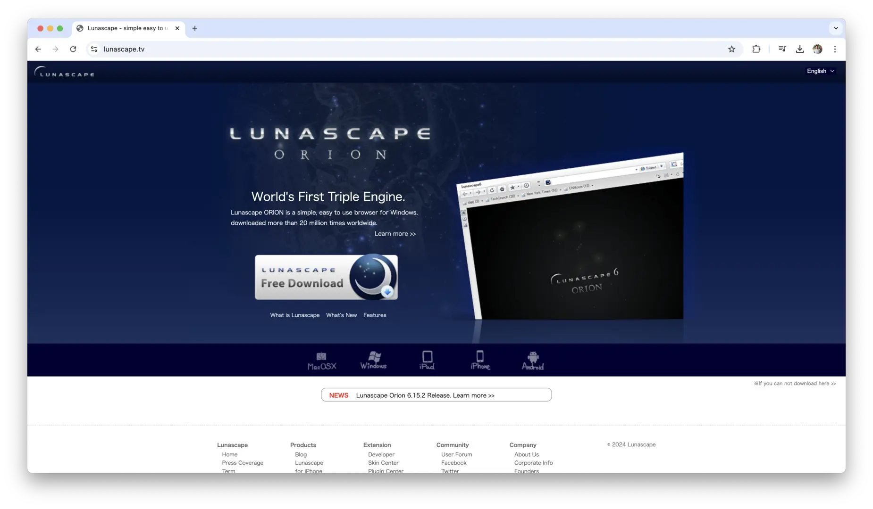
Task: Bookmark this page with the star icon
Action: tap(731, 49)
